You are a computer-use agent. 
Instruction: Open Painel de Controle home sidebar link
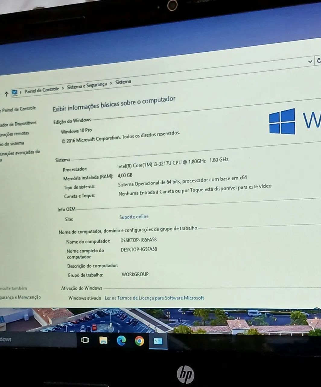(18, 109)
